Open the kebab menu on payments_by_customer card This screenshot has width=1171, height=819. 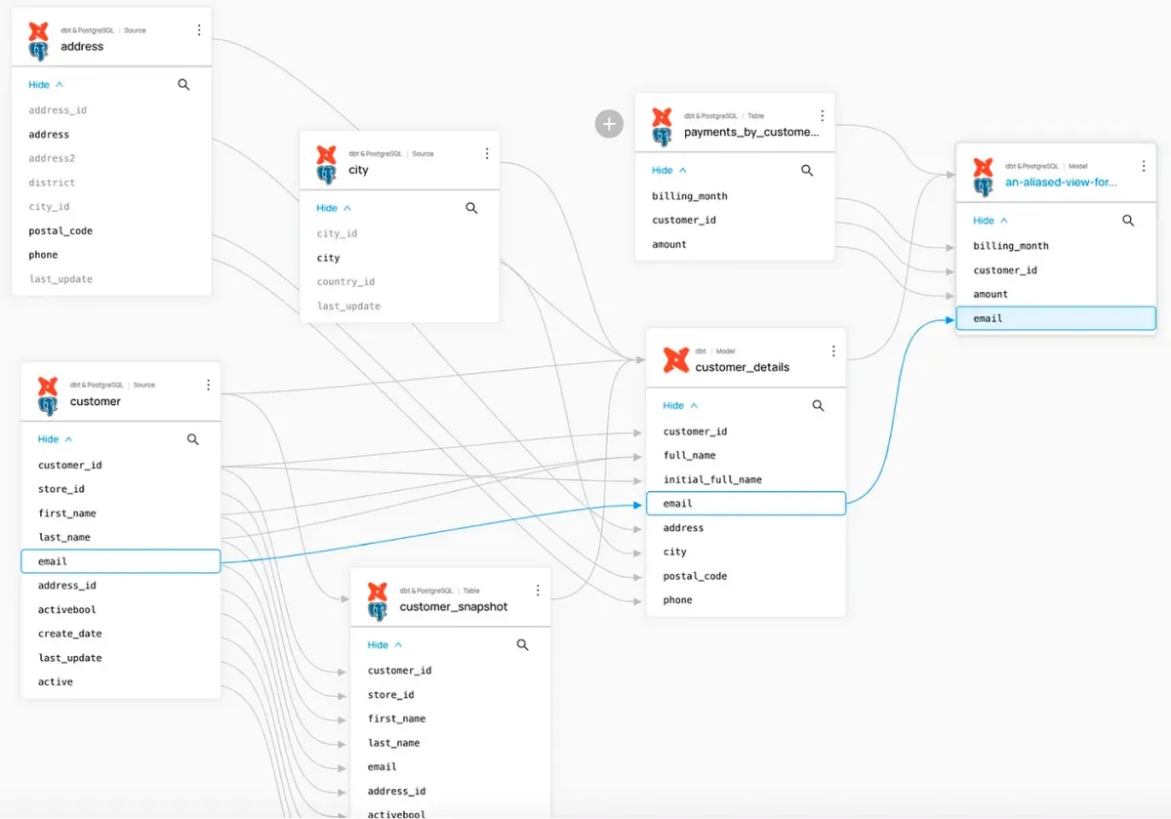pos(822,115)
